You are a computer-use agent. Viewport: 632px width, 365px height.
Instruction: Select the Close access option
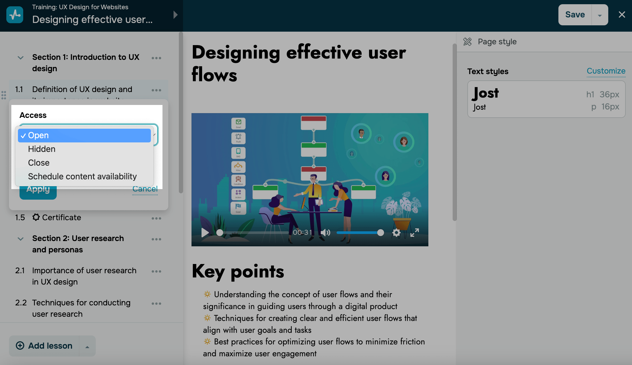coord(39,163)
